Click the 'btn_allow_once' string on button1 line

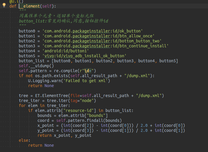click(98, 36)
